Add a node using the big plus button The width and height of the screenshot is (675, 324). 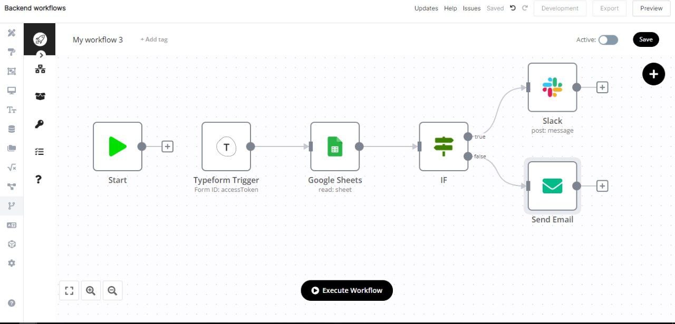[x=653, y=74]
